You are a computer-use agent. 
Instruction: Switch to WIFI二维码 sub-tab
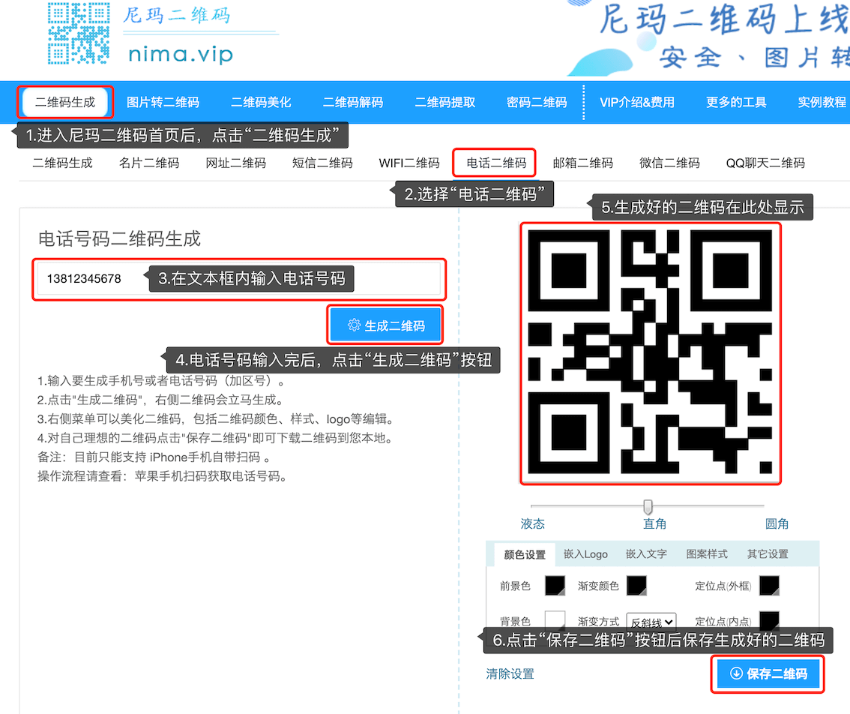409,163
